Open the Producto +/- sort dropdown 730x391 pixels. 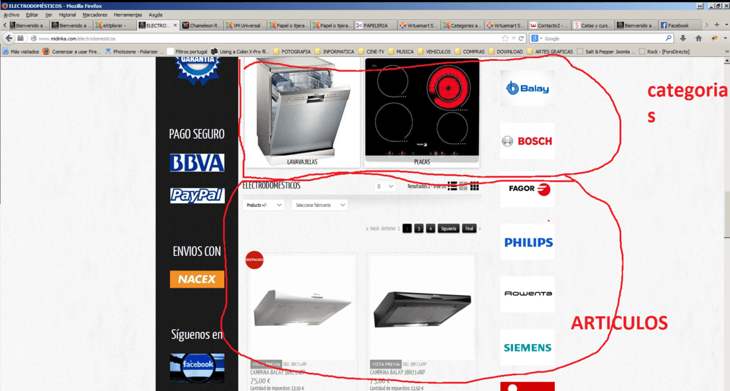(x=263, y=205)
